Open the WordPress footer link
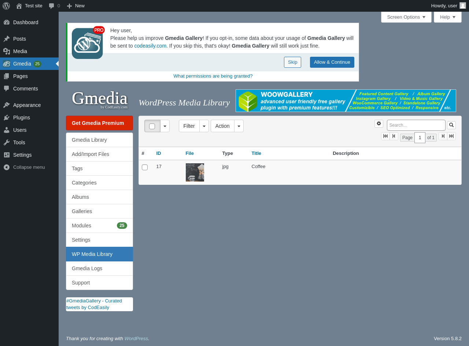 click(136, 339)
